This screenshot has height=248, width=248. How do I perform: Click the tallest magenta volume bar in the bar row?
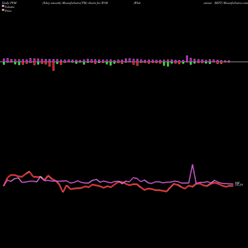(187, 59)
